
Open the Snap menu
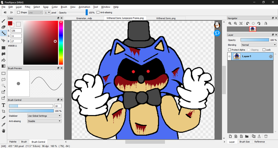pos(46,7)
